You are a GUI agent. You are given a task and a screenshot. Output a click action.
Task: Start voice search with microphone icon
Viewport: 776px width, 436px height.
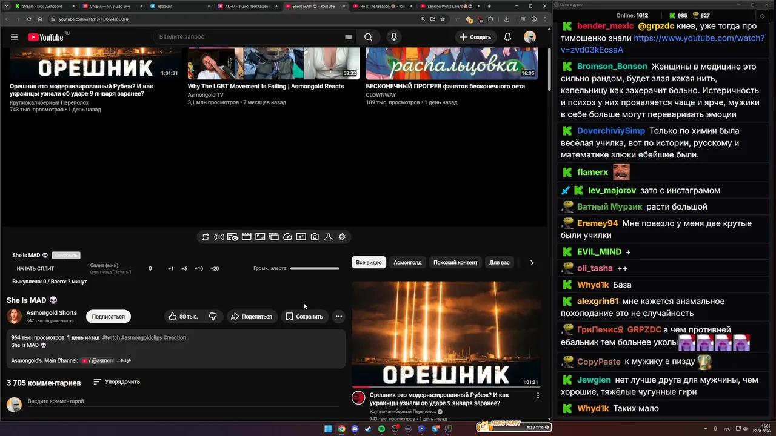[394, 37]
